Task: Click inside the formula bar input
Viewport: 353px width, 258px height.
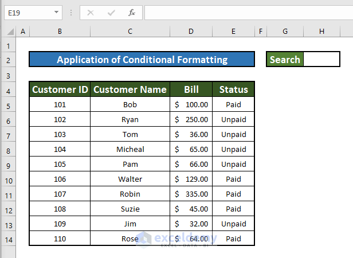Action: [x=246, y=12]
